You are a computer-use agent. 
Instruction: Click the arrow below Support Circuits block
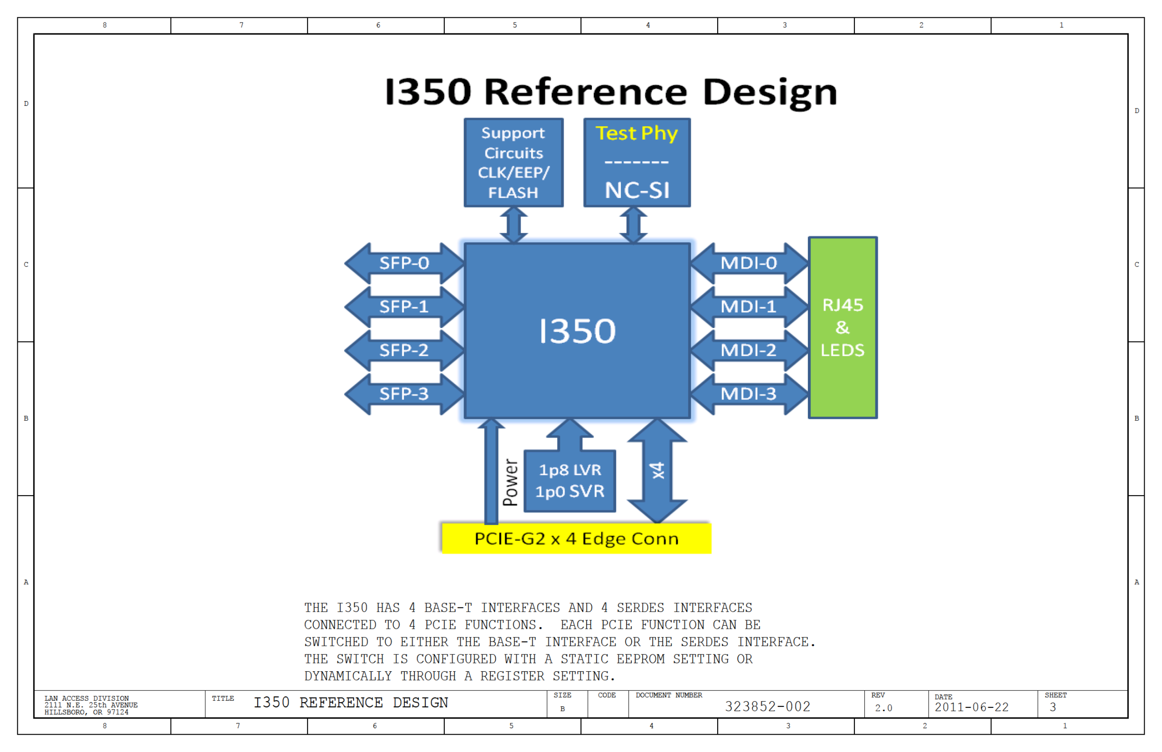[514, 225]
